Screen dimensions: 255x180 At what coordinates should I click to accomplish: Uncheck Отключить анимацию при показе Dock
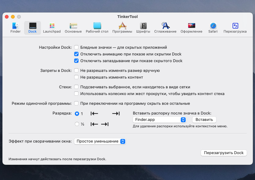[76, 54]
